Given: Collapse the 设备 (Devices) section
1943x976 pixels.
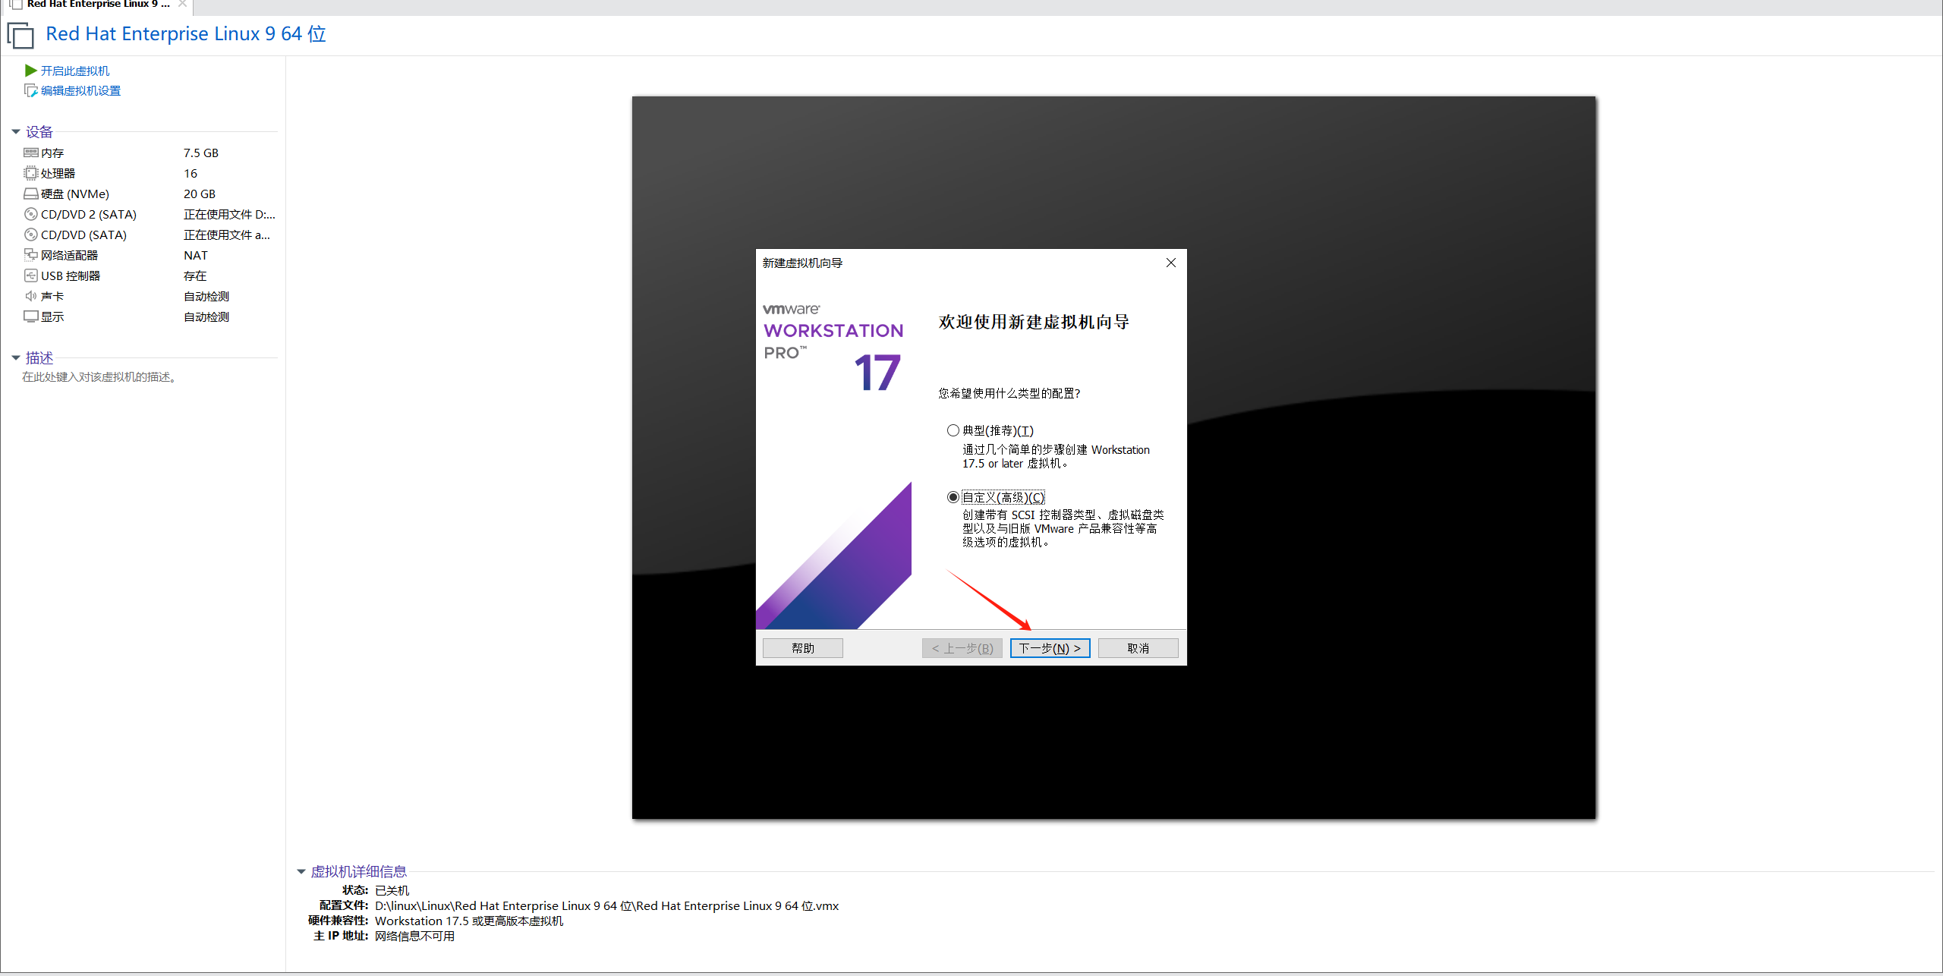Looking at the screenshot, I should pos(15,132).
